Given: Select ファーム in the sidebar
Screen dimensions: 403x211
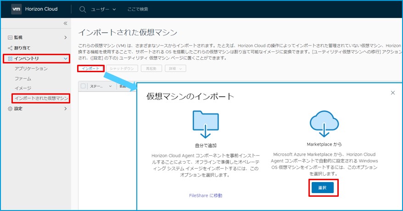Looking at the screenshot, I should 22,79.
